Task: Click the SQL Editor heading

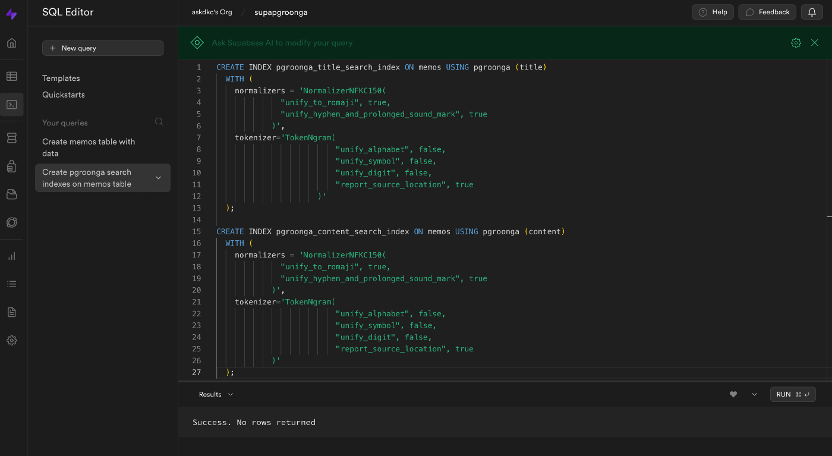Action: click(x=68, y=12)
